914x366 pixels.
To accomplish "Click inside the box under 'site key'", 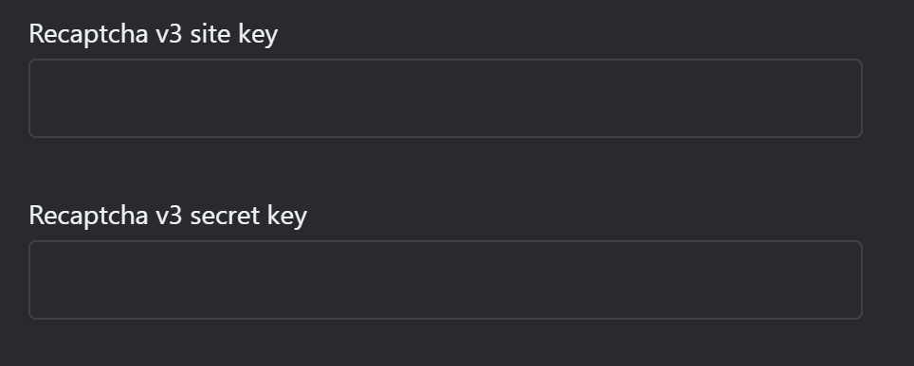I will tap(446, 98).
